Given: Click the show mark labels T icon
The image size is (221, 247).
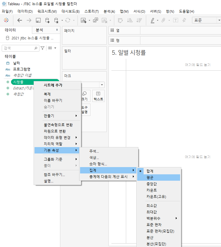Looking at the screenshot, I should tap(175, 20).
